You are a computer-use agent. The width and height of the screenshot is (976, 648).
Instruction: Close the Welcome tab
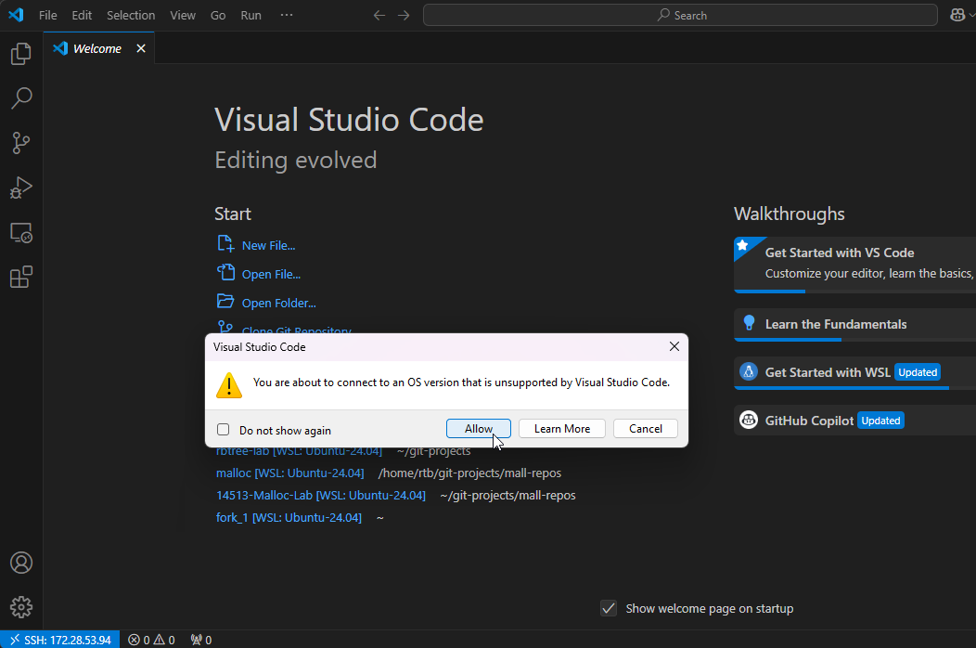[141, 48]
